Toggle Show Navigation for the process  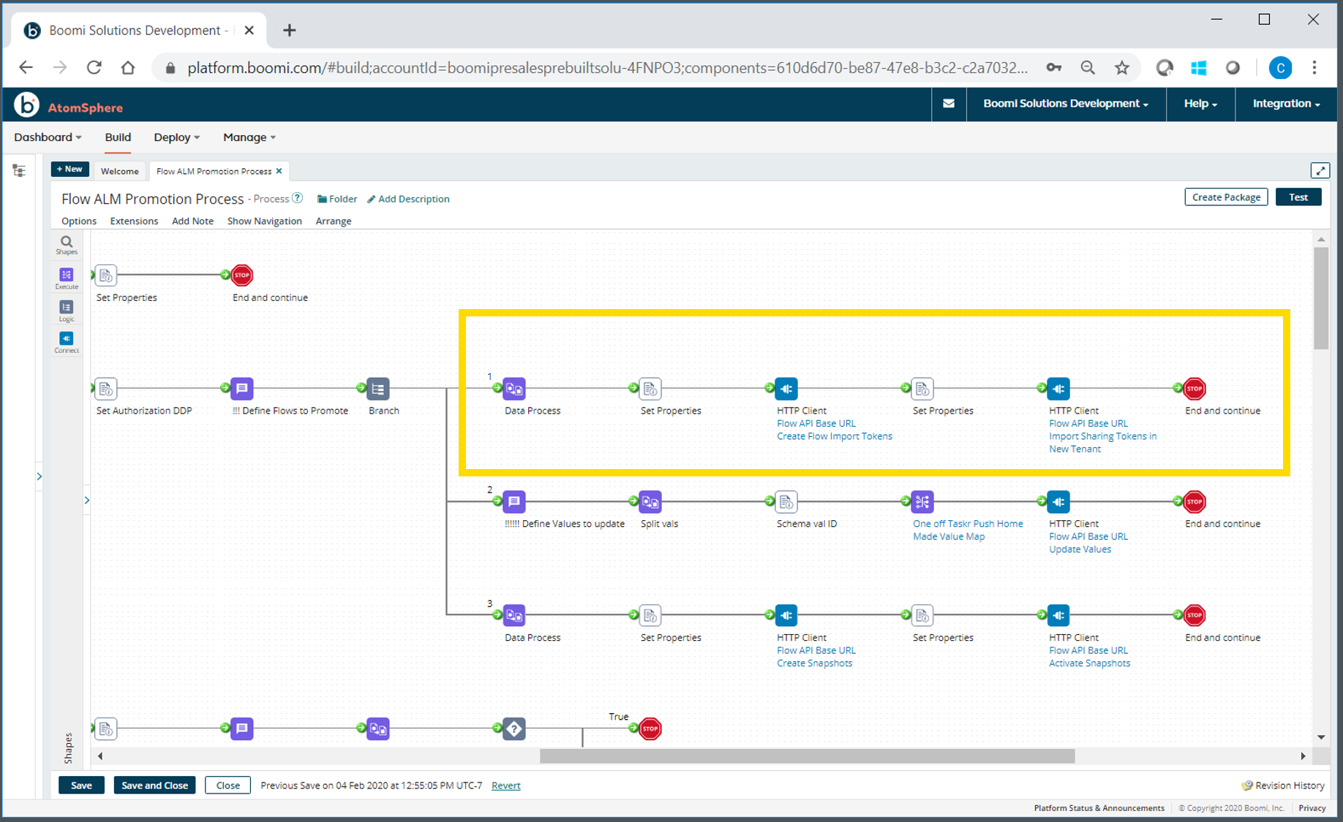click(x=264, y=221)
